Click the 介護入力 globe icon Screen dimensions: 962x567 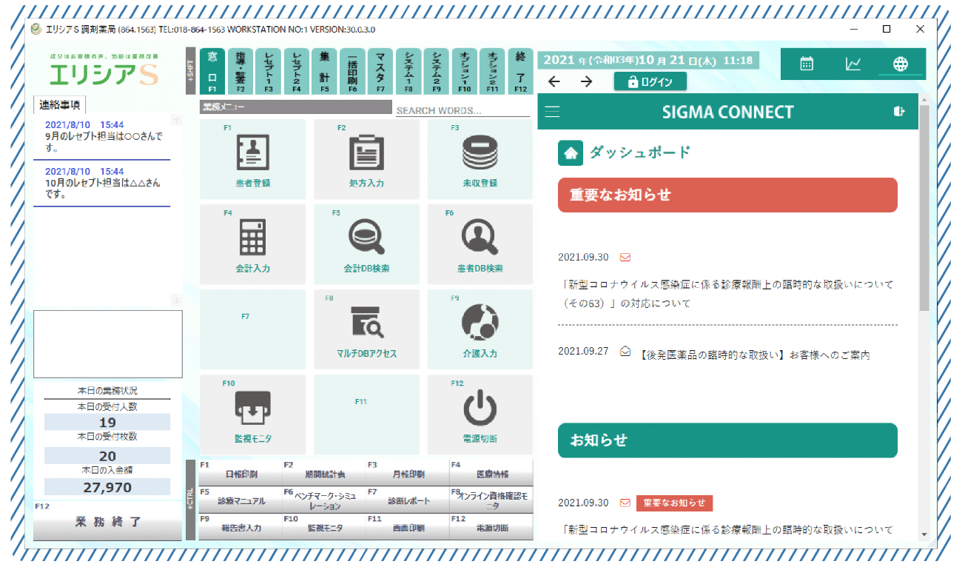(480, 323)
